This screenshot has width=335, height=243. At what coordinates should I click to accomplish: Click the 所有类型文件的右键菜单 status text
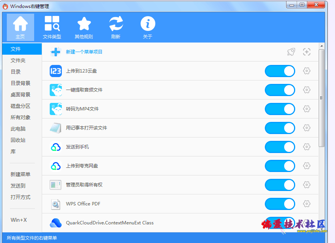[x=32, y=238]
